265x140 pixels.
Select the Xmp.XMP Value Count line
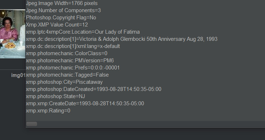click(x=57, y=25)
